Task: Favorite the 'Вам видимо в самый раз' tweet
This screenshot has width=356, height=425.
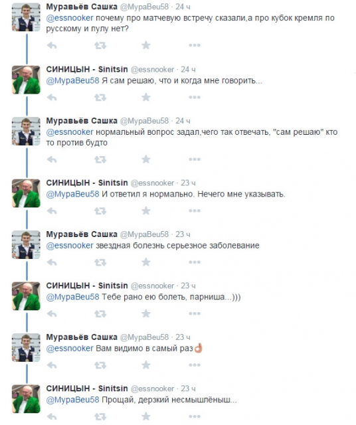Action: pos(146,365)
